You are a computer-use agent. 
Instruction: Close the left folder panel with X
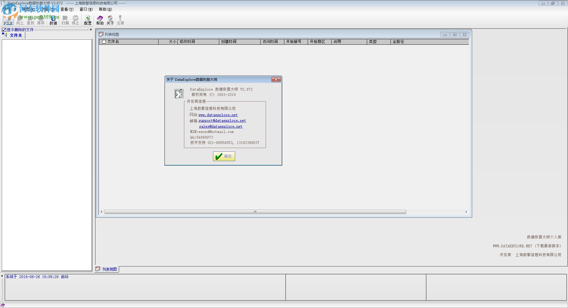pyautogui.click(x=91, y=30)
